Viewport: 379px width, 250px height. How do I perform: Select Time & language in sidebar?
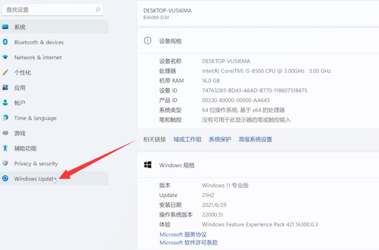(54, 118)
